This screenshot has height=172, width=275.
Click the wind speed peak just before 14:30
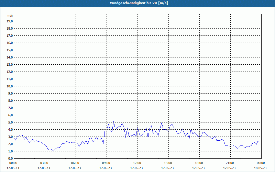(x=162, y=122)
